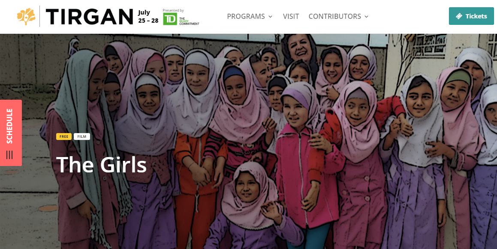This screenshot has height=249, width=497.
Task: Click the July 25 – 28 date text
Action: click(148, 17)
